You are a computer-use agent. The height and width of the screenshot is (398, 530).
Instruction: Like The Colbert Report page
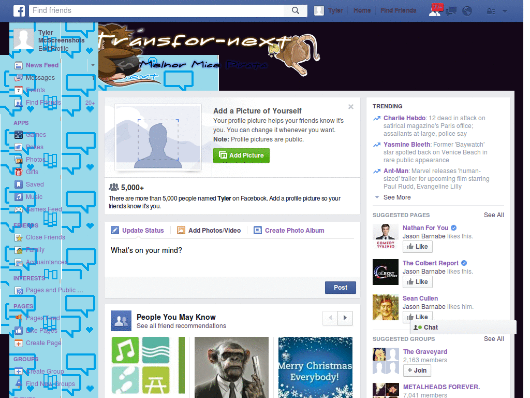coord(418,281)
